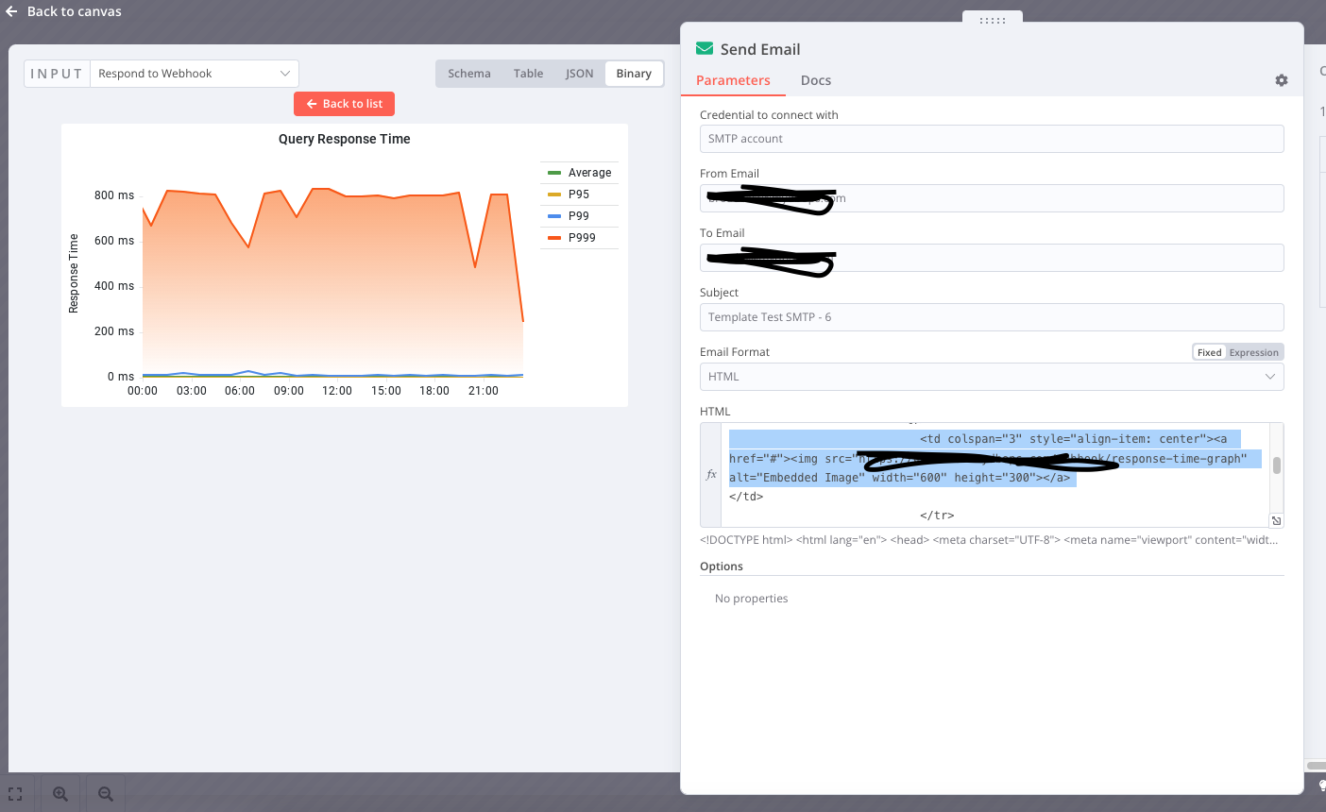
Task: Toggle the P95 legend series
Action: click(x=569, y=195)
